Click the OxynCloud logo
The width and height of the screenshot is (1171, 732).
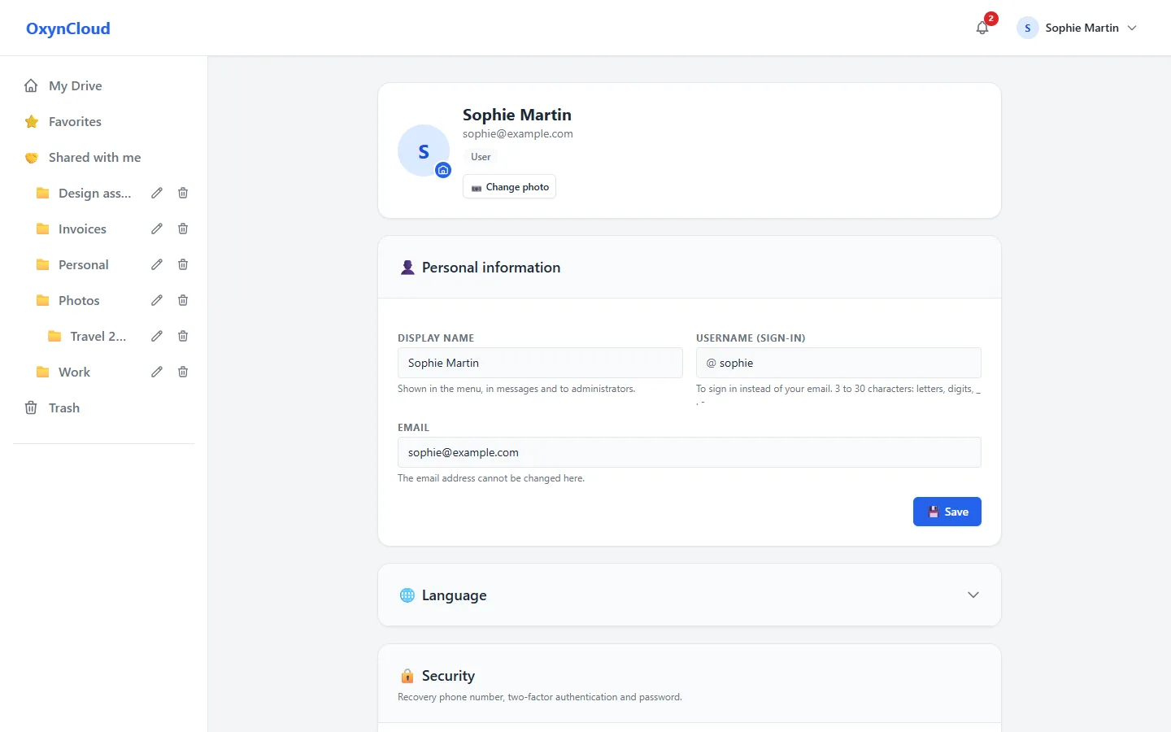pyautogui.click(x=68, y=28)
